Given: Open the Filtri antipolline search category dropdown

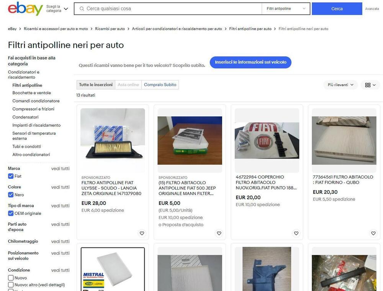Looking at the screenshot, I should pos(286,9).
